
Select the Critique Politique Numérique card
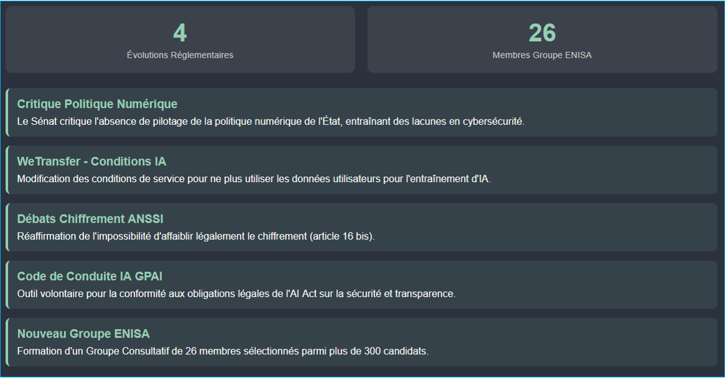tap(362, 113)
